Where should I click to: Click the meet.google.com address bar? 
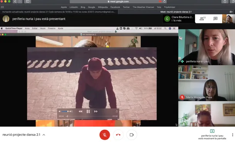[x=118, y=2]
